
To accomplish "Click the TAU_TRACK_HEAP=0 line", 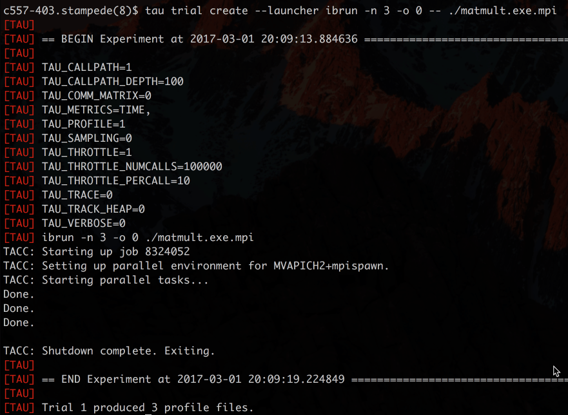I will (x=74, y=209).
